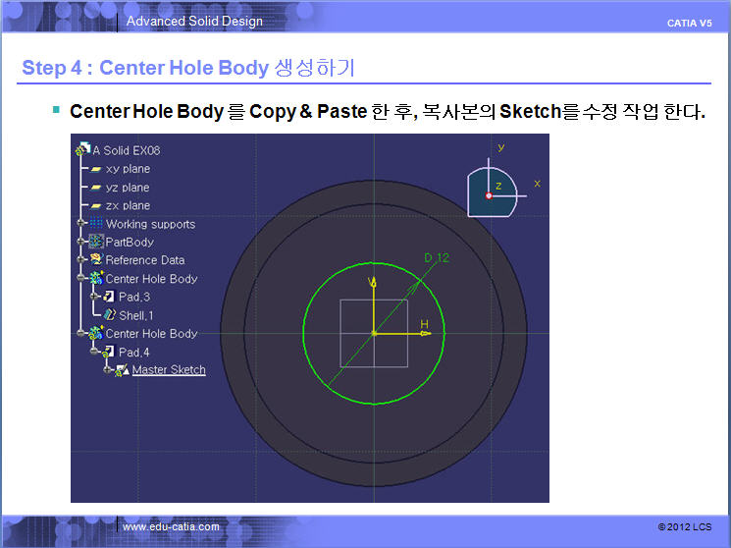This screenshot has height=548, width=731.
Task: Pick the zx plane icon
Action: point(96,205)
